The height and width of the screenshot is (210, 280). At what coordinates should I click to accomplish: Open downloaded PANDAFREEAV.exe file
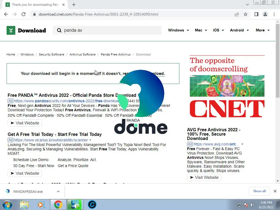tap(28, 191)
